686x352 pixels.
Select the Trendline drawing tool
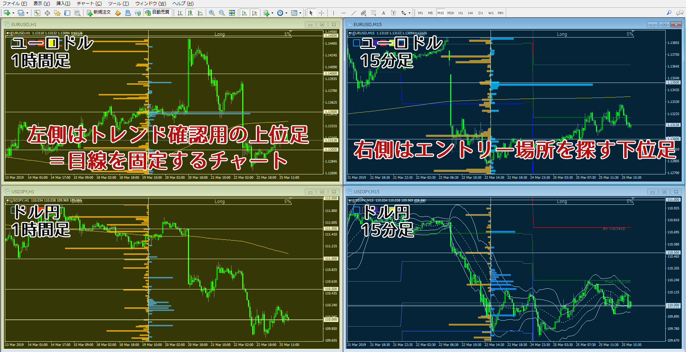click(354, 13)
